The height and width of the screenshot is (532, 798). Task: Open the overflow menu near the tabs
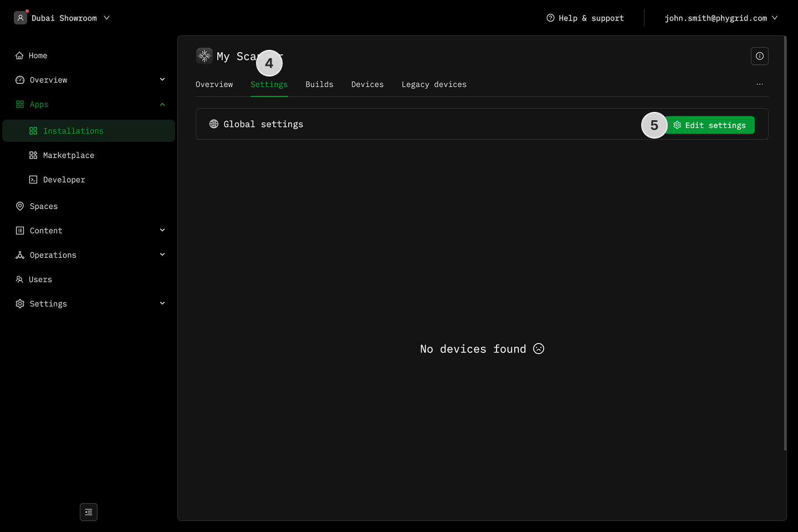pyautogui.click(x=759, y=84)
